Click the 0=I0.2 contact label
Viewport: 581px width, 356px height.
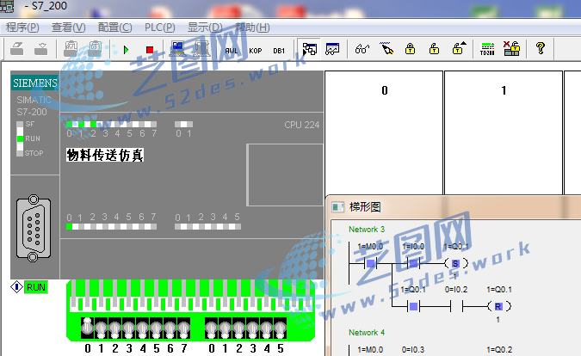pos(455,290)
